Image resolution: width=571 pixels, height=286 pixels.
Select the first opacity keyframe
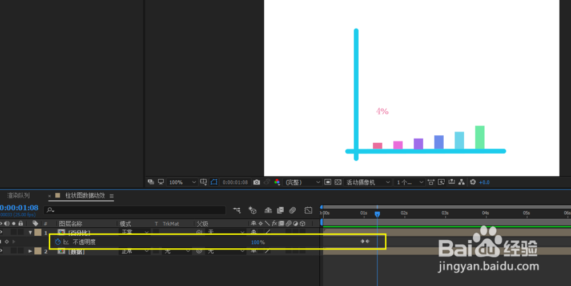click(363, 241)
